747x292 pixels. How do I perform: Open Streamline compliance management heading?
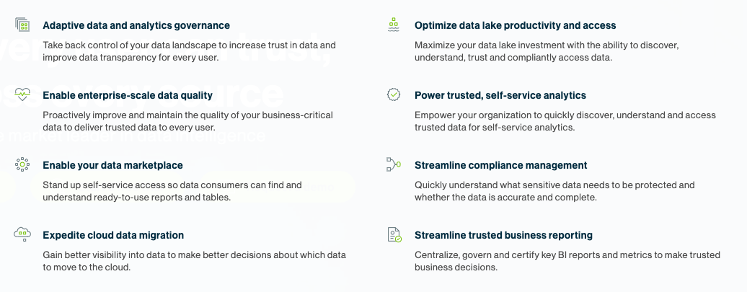[500, 165]
